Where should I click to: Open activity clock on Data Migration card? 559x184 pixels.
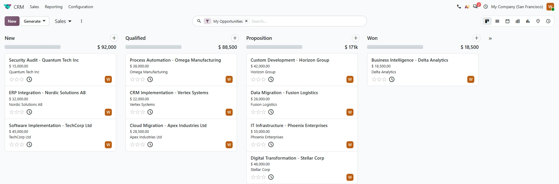(271, 112)
